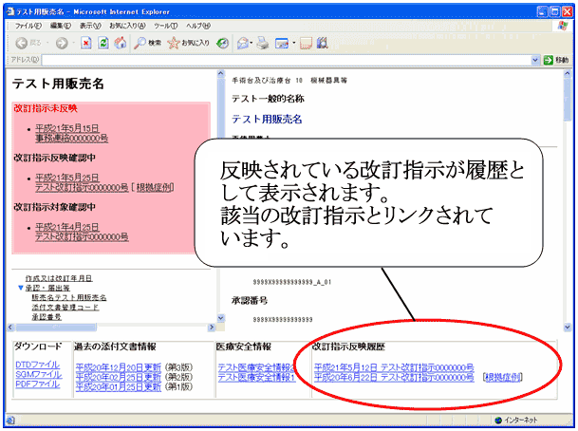This screenshot has width=578, height=431.
Task: Open テスト医療安全情報1 link
Action: pos(256,377)
